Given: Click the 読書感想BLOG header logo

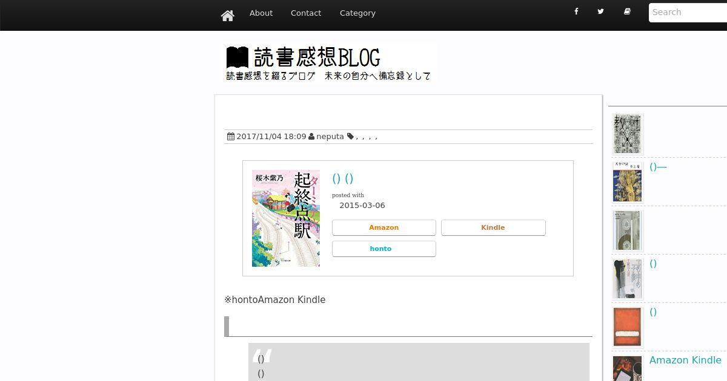Looking at the screenshot, I should point(330,63).
